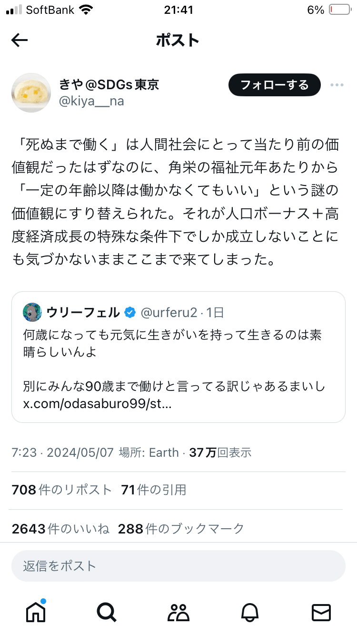
Task: Open the three-dot more options menu
Action: [337, 85]
